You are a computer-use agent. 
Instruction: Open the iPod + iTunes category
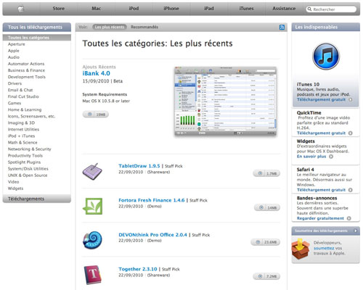coord(21,136)
